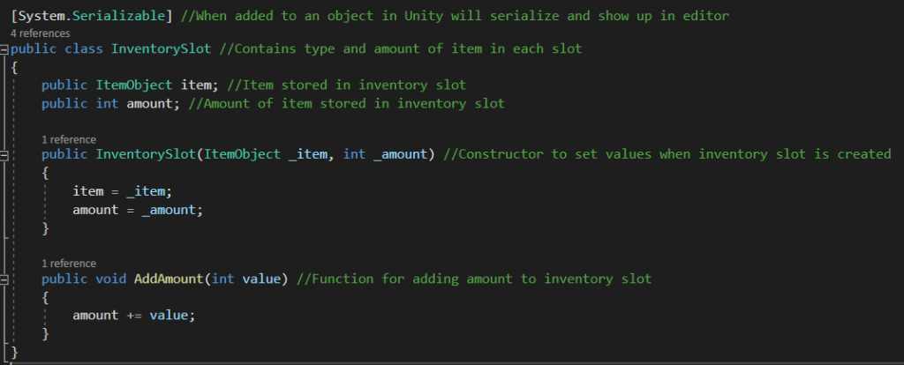This screenshot has width=904, height=365.
Task: Collapse the InventorySlot class outline toggle
Action: (x=4, y=49)
